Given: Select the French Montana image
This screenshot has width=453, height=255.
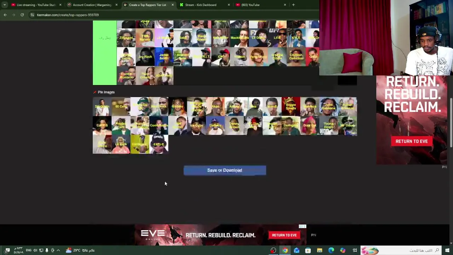Looking at the screenshot, I should click(126, 76).
